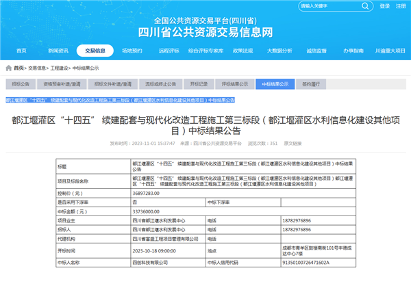Go to 首页 in main navigation
Viewport: 411px width, 288px height.
(x=21, y=51)
